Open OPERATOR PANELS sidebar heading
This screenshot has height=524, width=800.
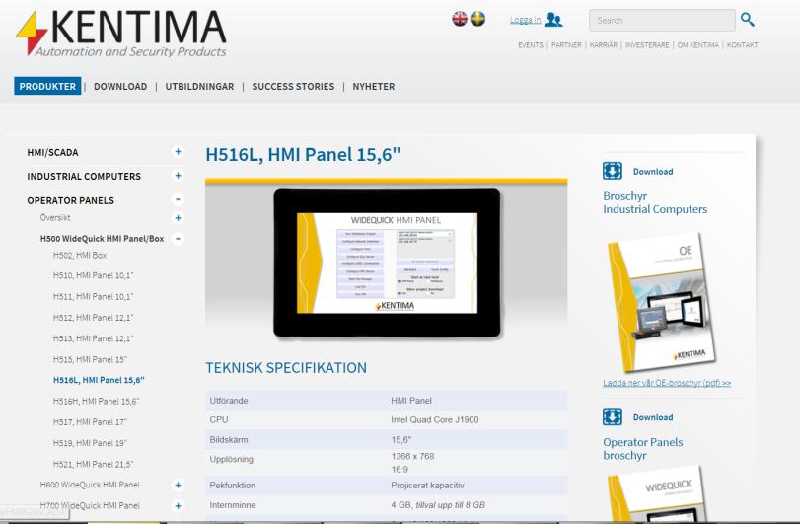tap(70, 200)
